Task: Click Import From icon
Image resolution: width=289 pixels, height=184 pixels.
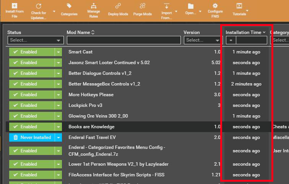Action: coord(166,6)
